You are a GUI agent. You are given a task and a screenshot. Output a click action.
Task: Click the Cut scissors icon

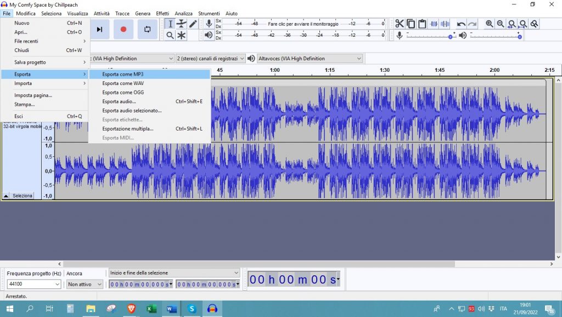(x=399, y=24)
